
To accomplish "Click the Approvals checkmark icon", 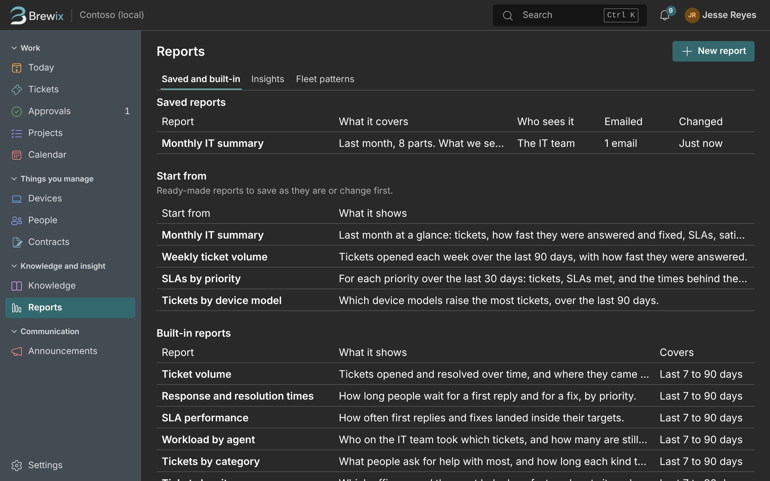I will click(x=17, y=111).
